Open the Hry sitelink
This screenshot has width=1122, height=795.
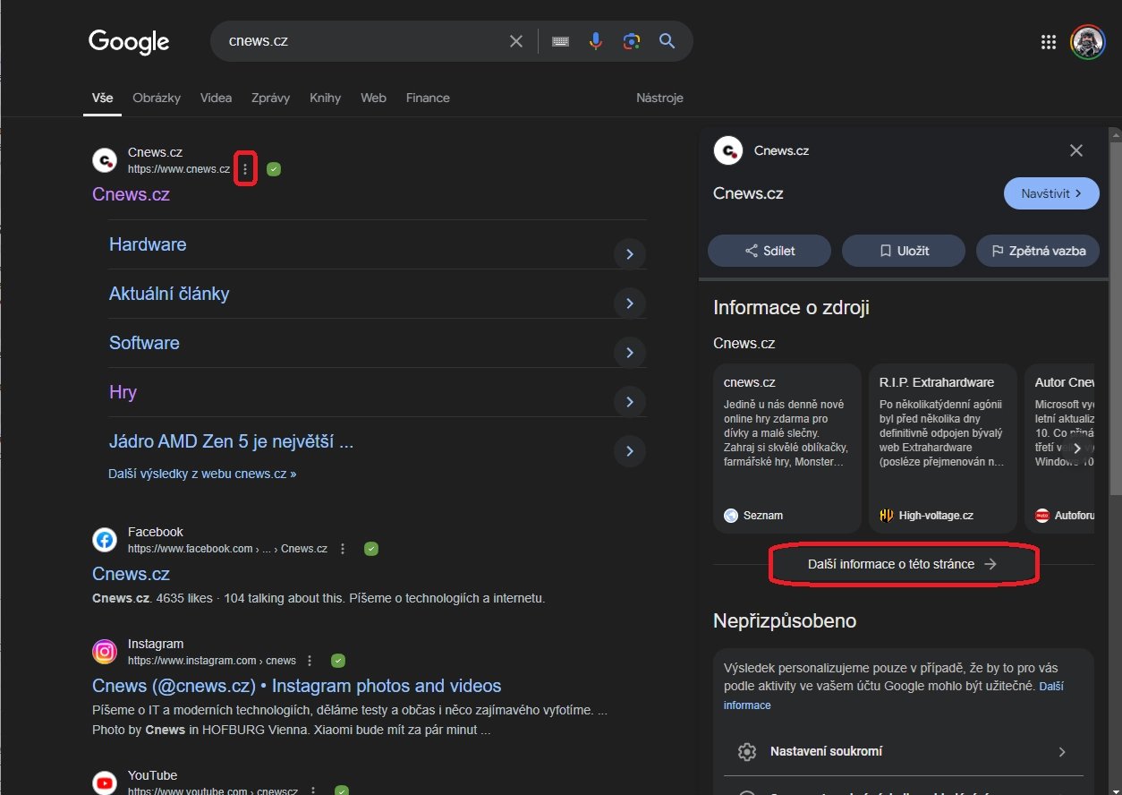coord(123,392)
